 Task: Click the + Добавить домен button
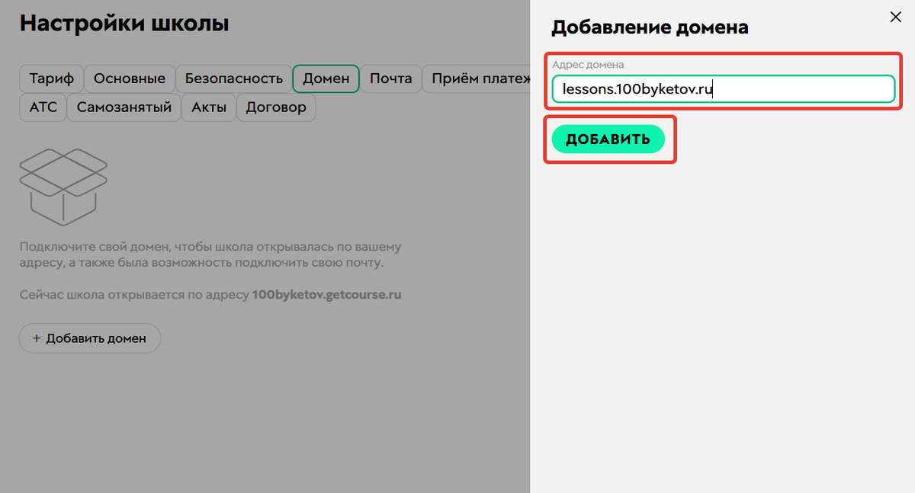coord(90,338)
